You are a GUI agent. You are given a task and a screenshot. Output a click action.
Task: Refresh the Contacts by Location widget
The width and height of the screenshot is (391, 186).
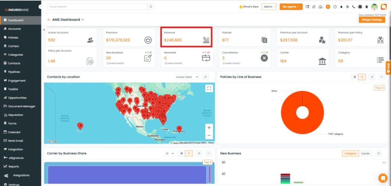click(205, 77)
